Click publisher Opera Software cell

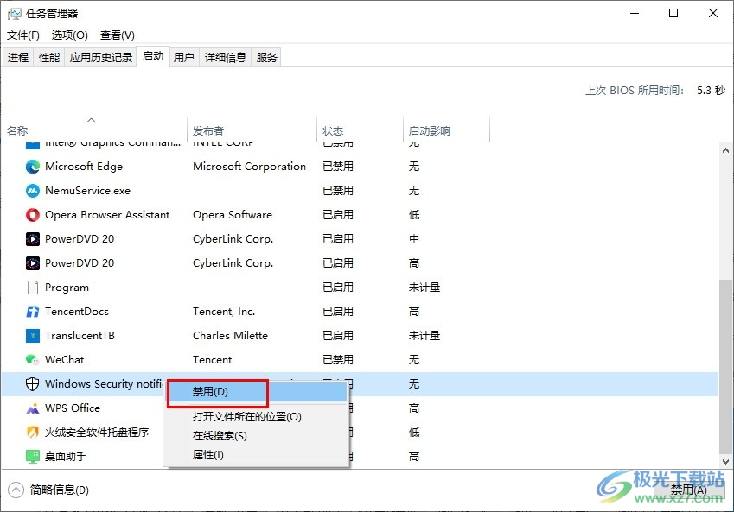tap(233, 215)
